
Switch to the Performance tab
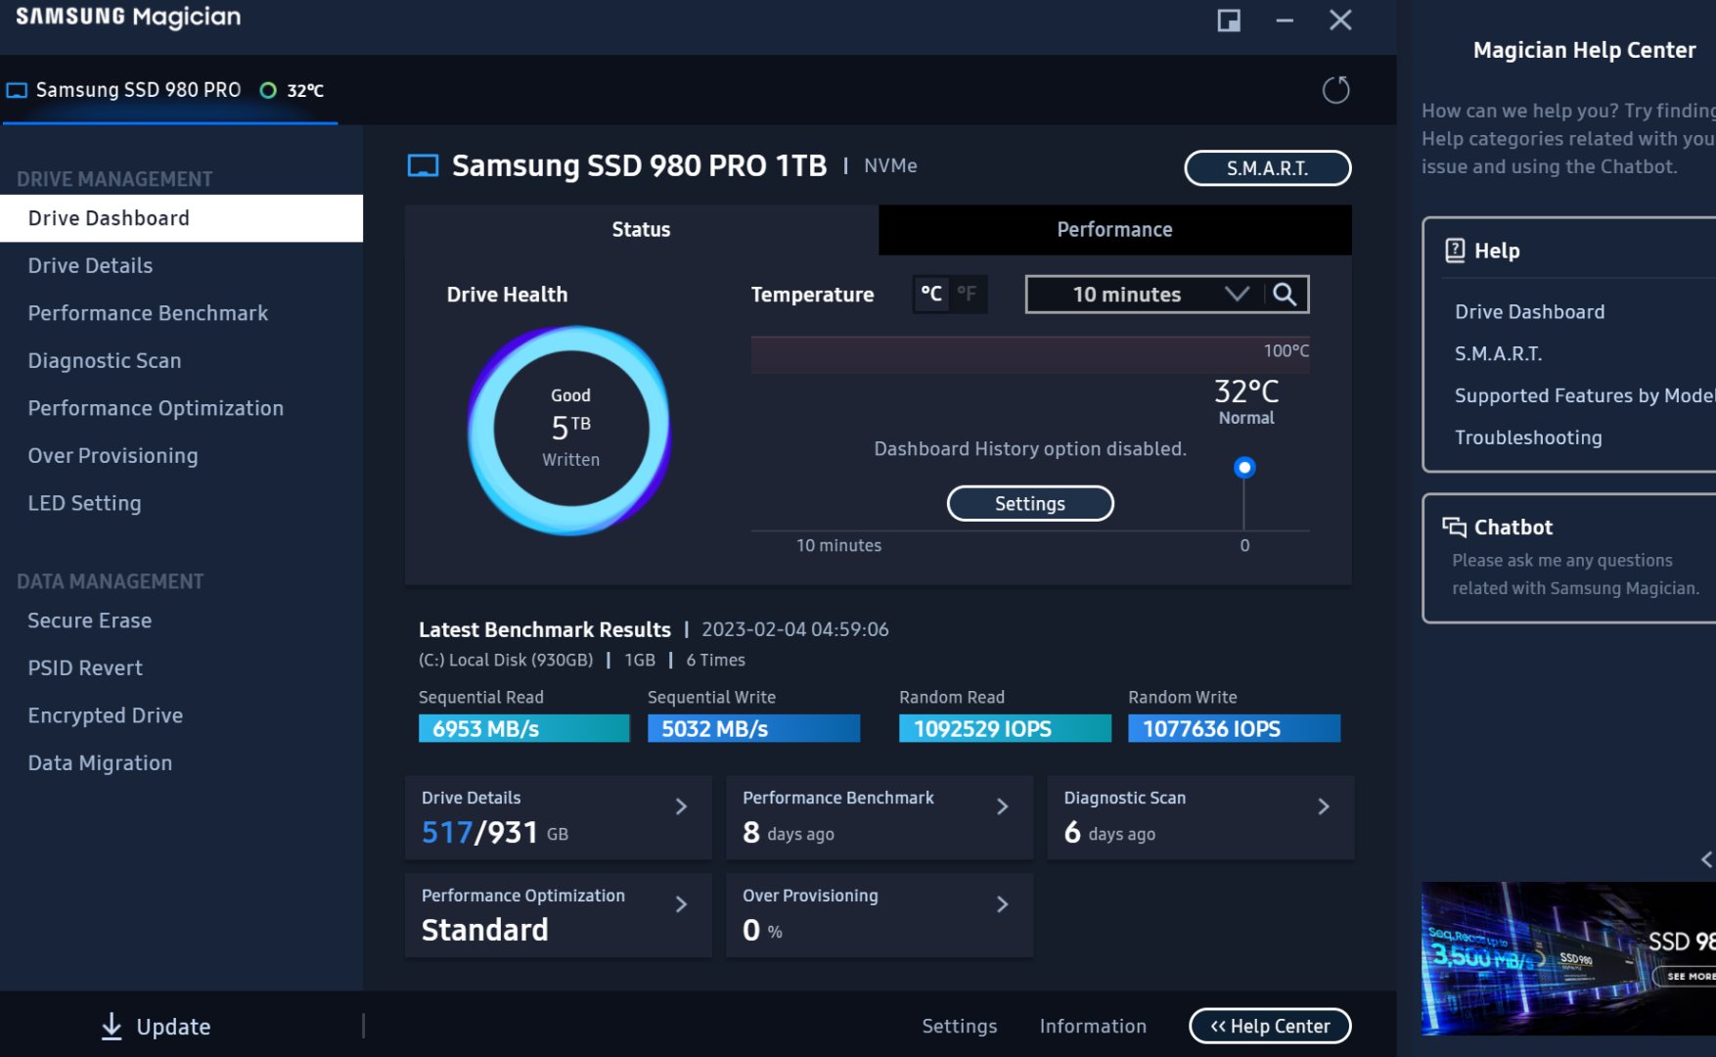(1115, 230)
